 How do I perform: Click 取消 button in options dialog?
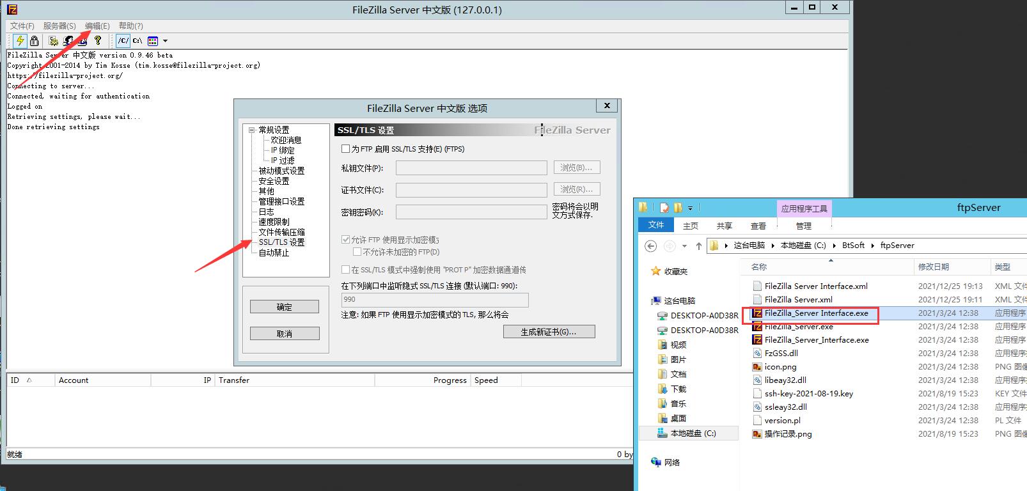click(x=285, y=334)
